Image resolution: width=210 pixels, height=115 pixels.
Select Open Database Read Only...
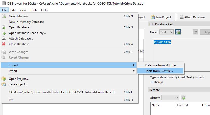[x=69, y=33]
